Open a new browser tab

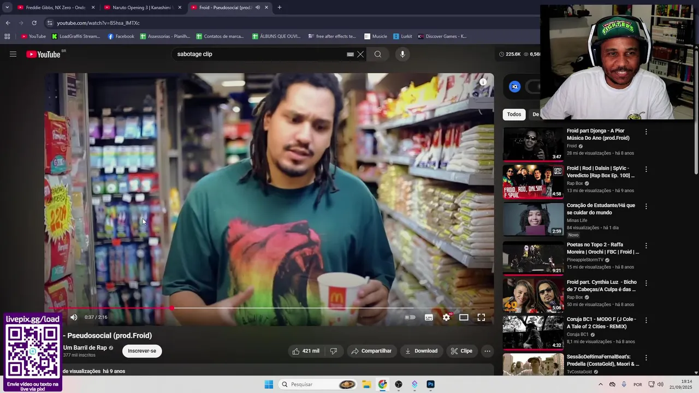tap(280, 8)
